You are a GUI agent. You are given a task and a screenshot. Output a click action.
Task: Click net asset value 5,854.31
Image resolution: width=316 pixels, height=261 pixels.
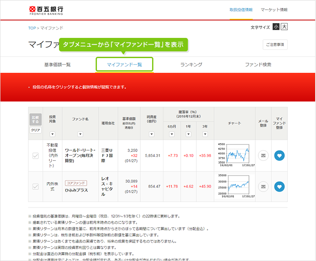[153, 155]
